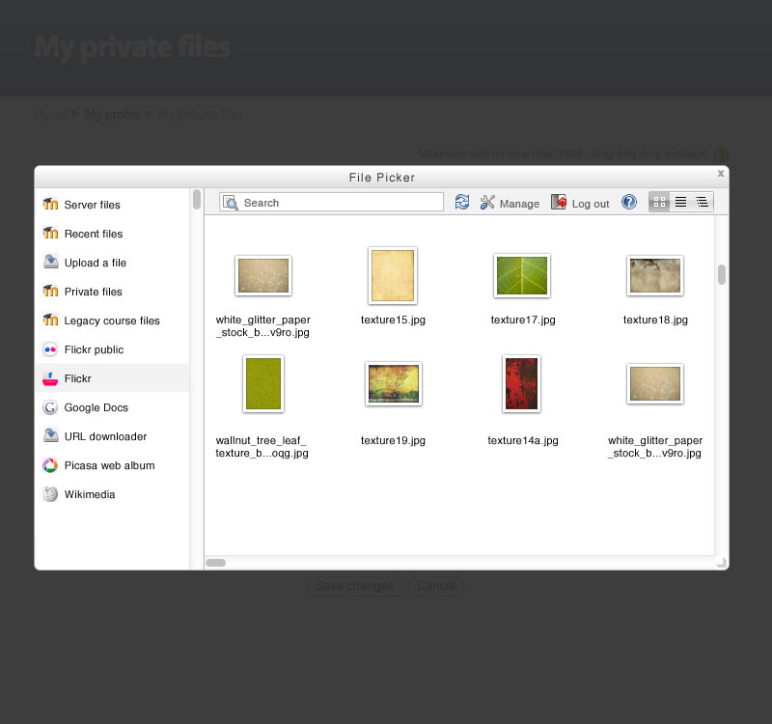Click inside the Search input field
The image size is (772, 724).
(x=331, y=202)
